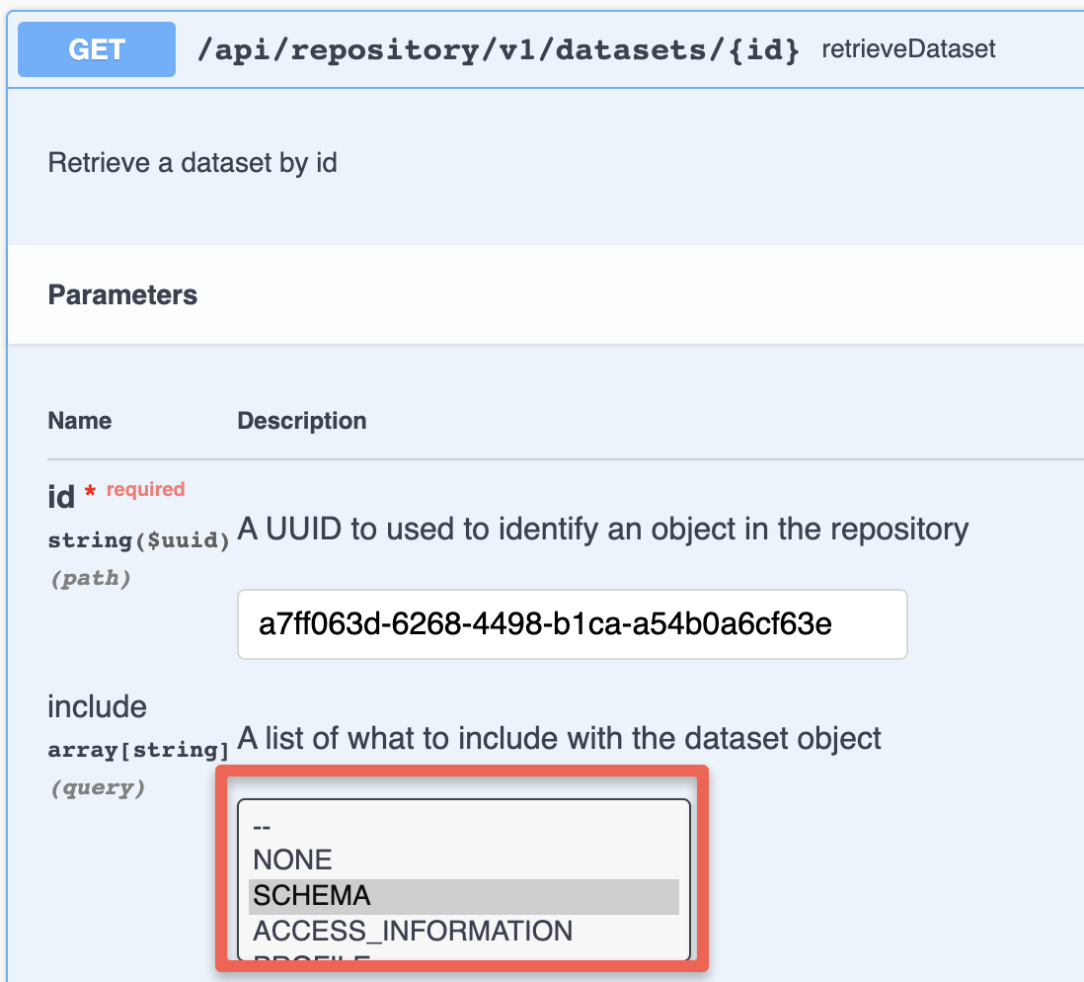The height and width of the screenshot is (982, 1084).
Task: Click the retrieveDataset operation label
Action: click(908, 49)
